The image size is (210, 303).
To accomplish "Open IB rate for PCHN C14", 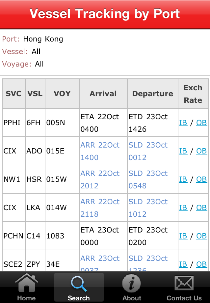I will point(183,236).
